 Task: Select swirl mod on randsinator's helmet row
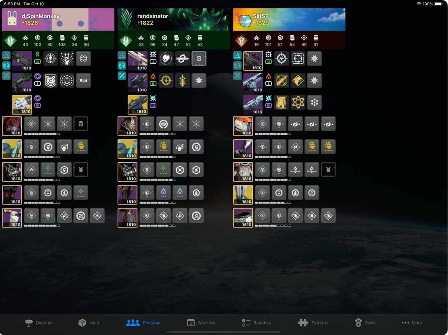pyautogui.click(x=163, y=124)
